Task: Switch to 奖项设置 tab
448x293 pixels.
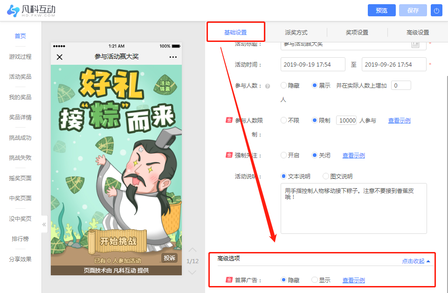Action: (357, 32)
